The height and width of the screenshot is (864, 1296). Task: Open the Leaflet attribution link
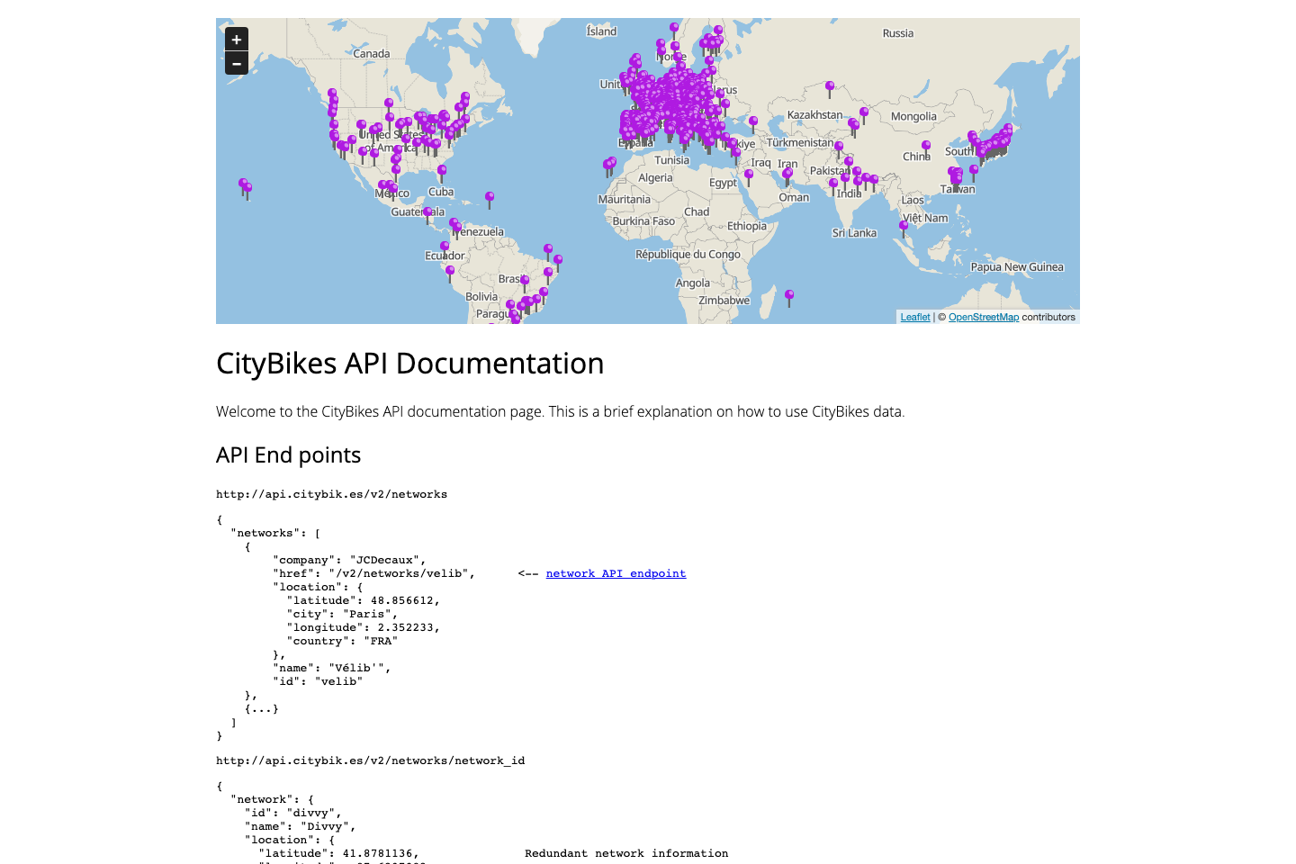[914, 317]
